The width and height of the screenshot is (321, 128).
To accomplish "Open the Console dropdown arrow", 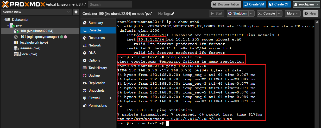I will tap(279, 14).
